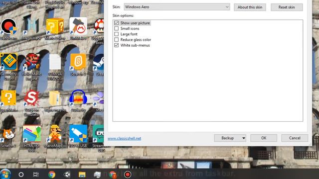
Task: Open the SuperMari... question mark icon
Action: point(8,98)
